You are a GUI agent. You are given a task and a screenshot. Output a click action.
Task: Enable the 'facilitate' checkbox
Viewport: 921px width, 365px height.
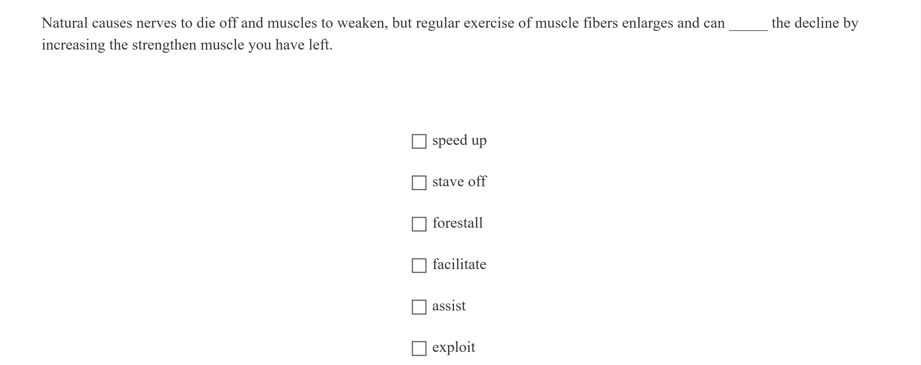click(x=419, y=266)
